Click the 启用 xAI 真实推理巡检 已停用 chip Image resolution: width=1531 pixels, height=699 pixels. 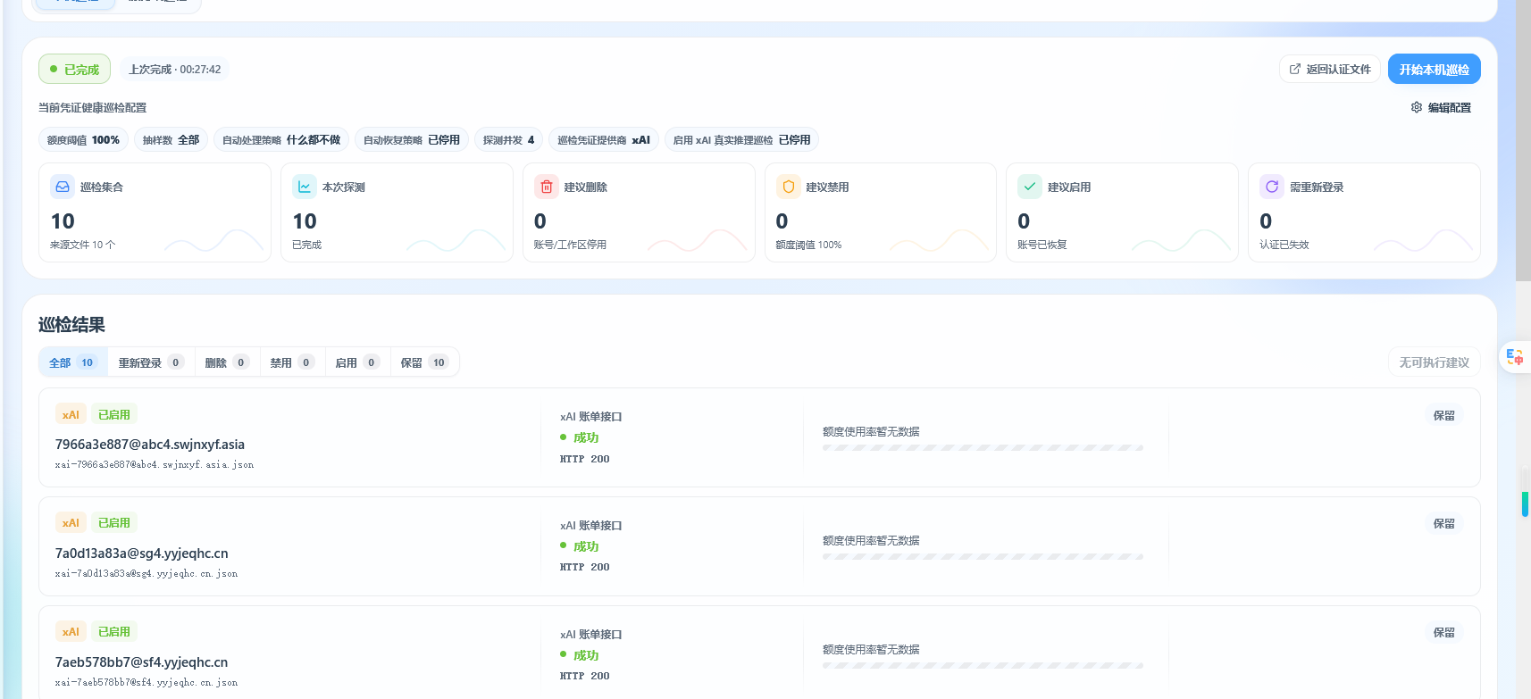[x=741, y=140]
